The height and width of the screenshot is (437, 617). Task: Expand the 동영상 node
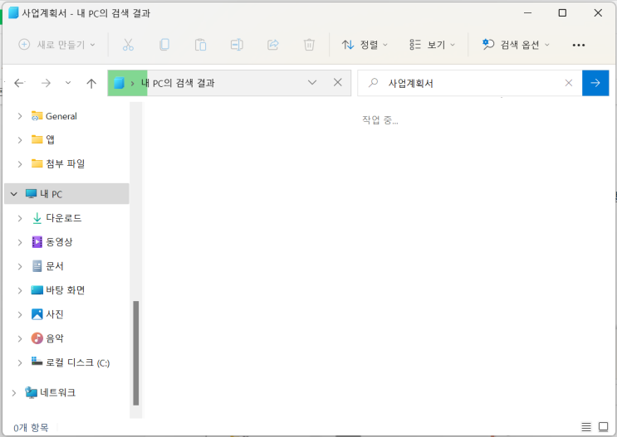click(x=20, y=242)
